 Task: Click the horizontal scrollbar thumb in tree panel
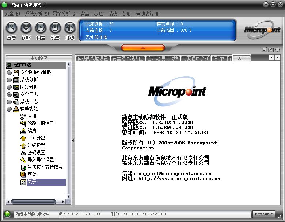click(34, 202)
